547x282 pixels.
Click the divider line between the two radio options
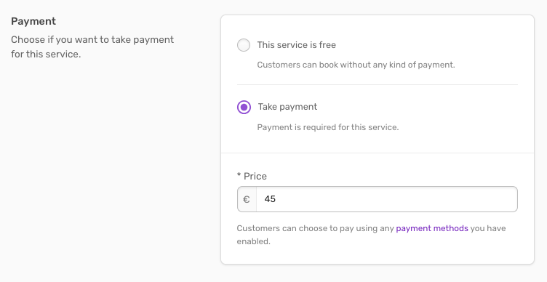coord(378,85)
